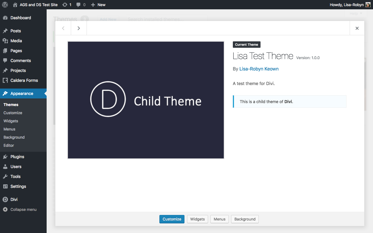
Task: Click the Version: 1.0.0 text
Action: (308, 58)
